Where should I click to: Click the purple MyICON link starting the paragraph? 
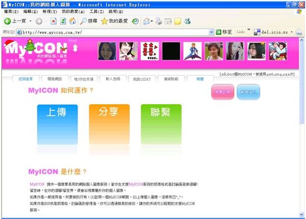point(37,184)
